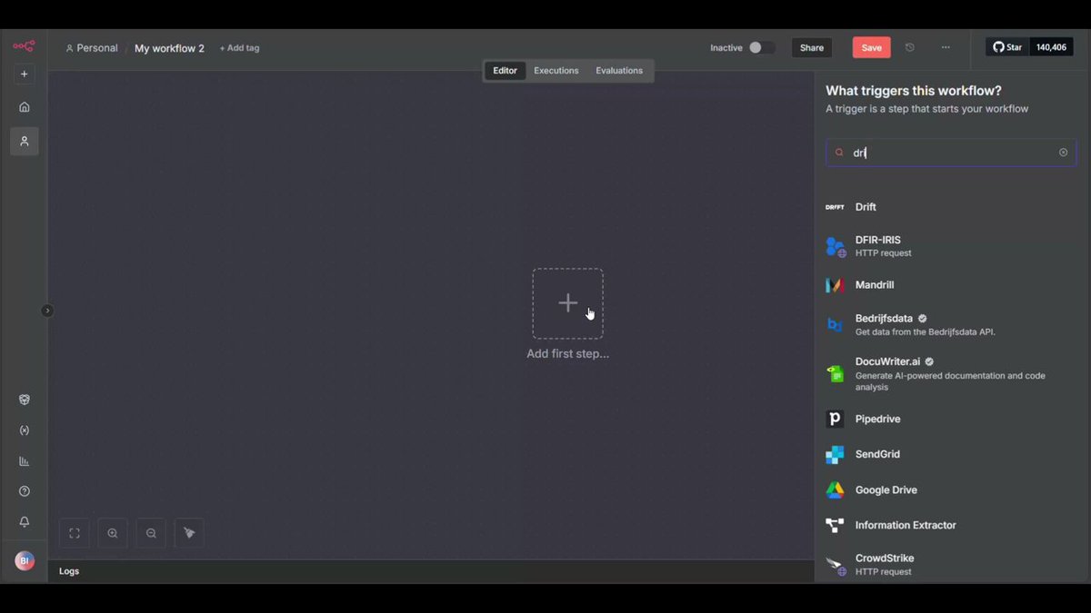The image size is (1091, 613).
Task: Click the red Save button
Action: pos(871,48)
